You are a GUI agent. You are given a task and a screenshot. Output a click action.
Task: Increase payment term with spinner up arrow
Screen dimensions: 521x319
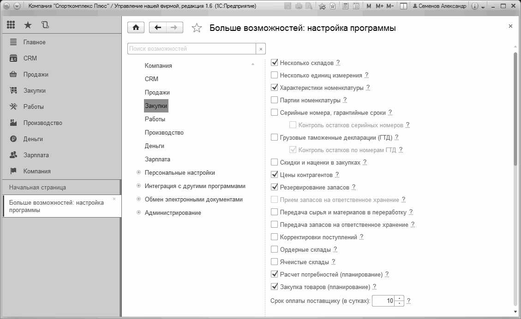click(x=399, y=298)
